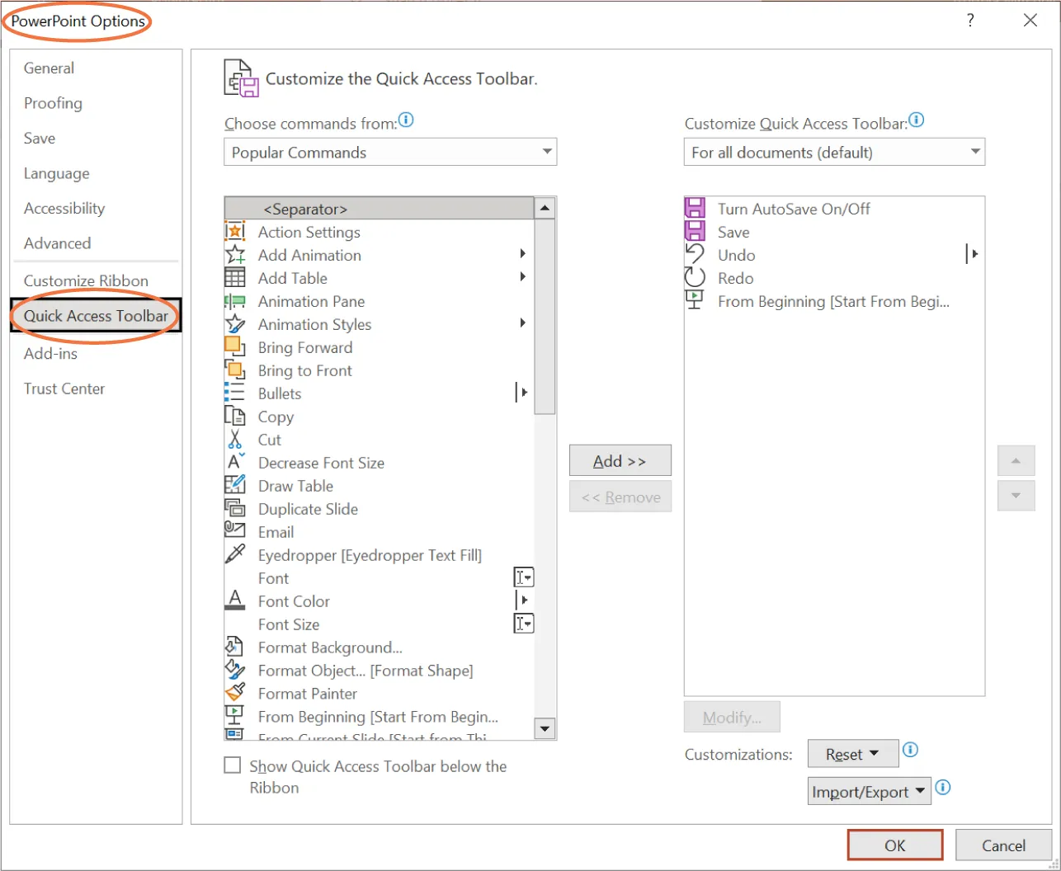
Task: Click the down arrow of the commands scrollbar
Action: coord(545,728)
